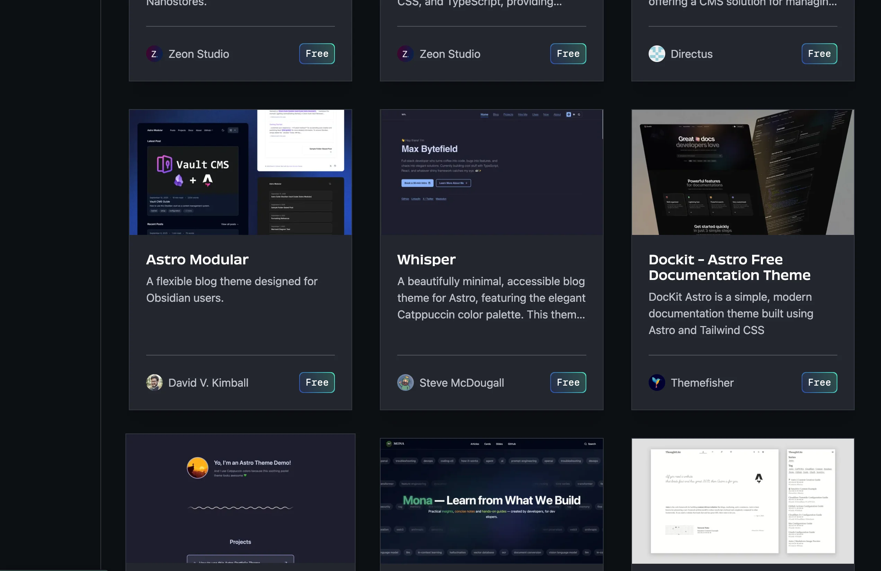Open the Mona theme preview image
The width and height of the screenshot is (881, 571).
tap(491, 501)
